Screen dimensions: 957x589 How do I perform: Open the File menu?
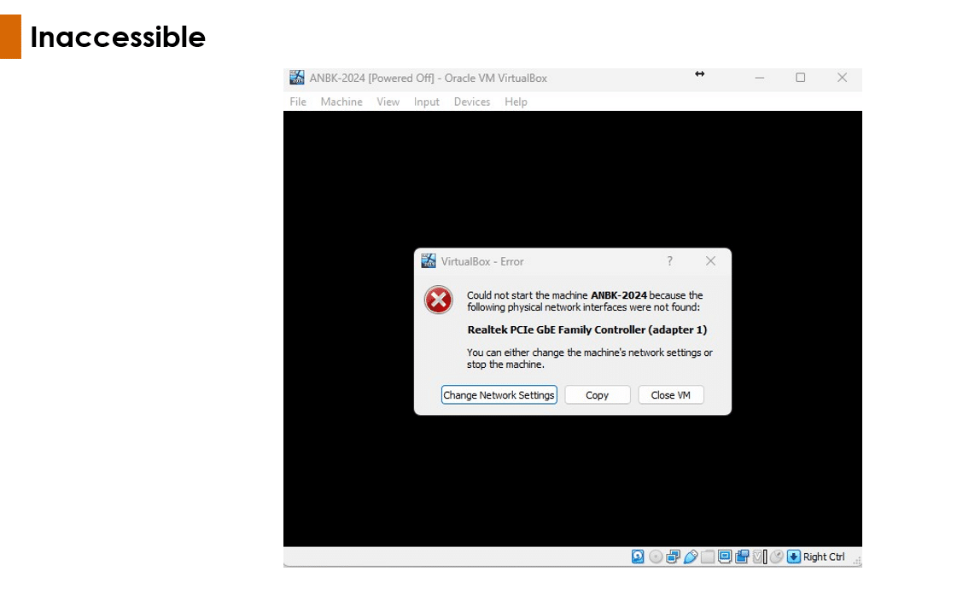click(x=298, y=102)
